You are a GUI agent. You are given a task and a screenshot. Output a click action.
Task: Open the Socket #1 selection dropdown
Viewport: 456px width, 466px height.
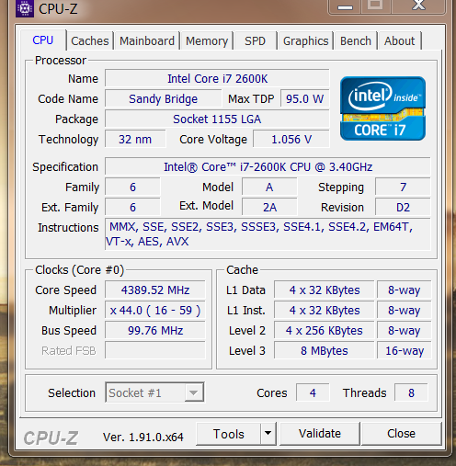click(154, 392)
